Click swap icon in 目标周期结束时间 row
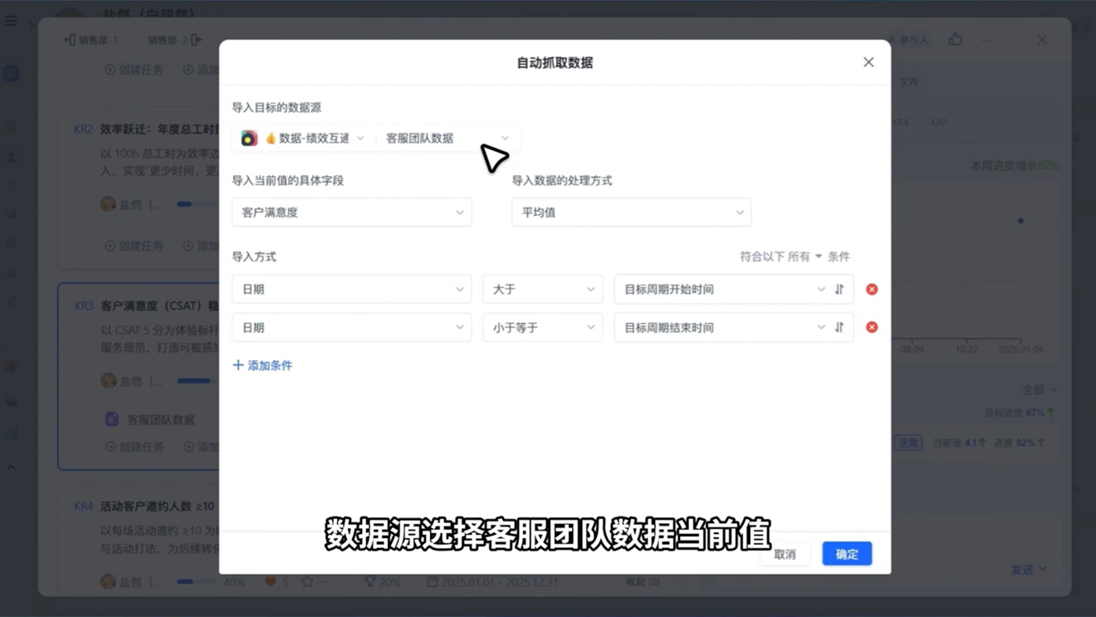Screen dimensions: 1096x617 [x=839, y=327]
